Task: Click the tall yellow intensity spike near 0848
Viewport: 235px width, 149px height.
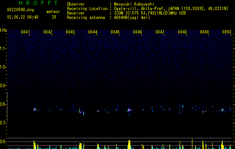Action: click(192, 144)
